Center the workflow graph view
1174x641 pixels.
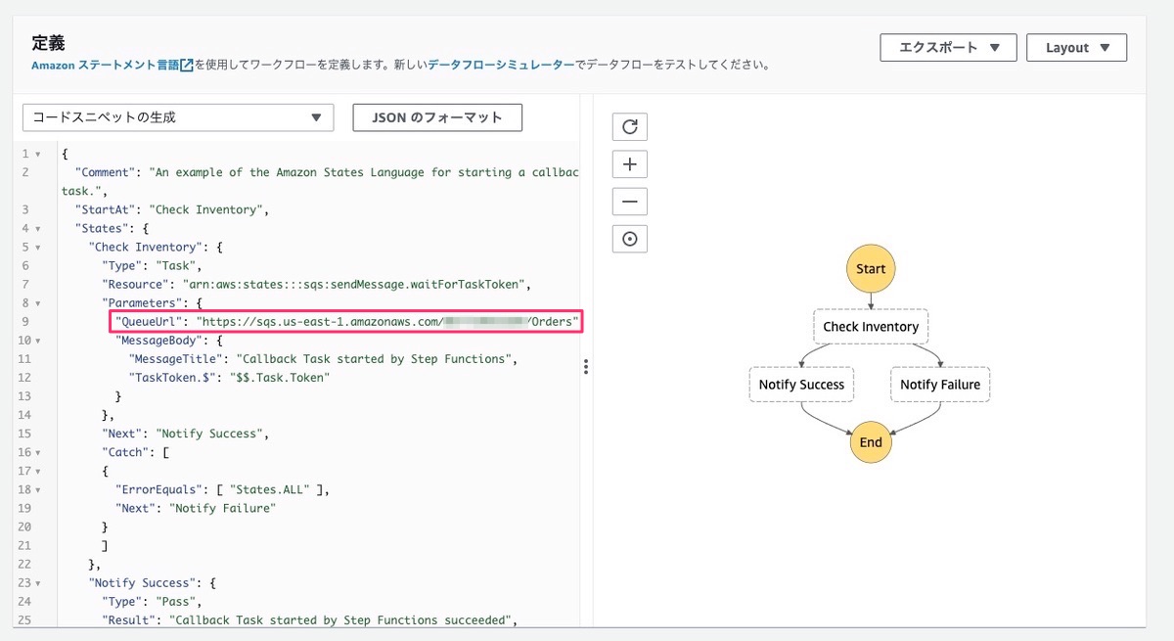(x=629, y=238)
